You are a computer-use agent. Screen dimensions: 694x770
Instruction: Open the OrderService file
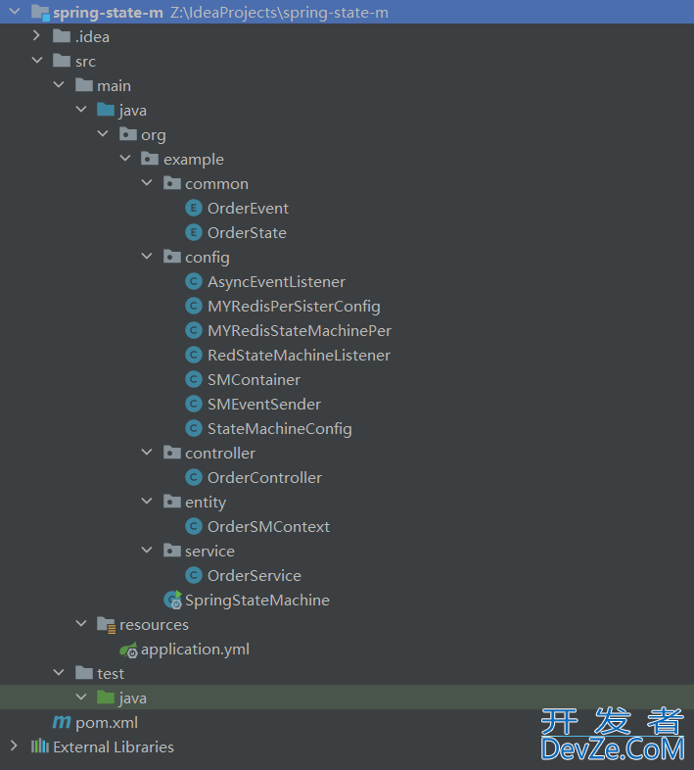254,576
